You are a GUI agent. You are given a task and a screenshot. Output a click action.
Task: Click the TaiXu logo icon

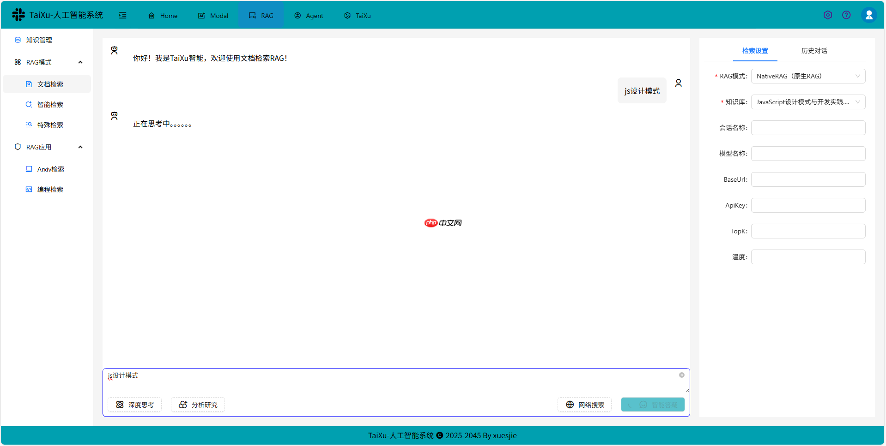click(18, 14)
